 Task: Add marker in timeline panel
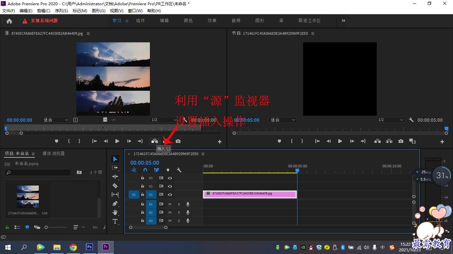tap(168, 170)
